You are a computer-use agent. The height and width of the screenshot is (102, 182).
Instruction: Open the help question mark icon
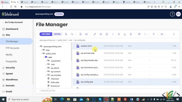coord(172,14)
